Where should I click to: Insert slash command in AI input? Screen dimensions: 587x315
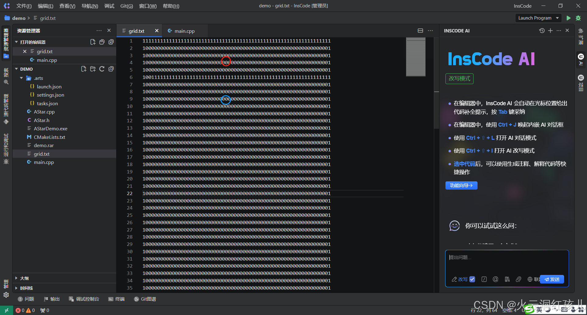click(x=484, y=279)
